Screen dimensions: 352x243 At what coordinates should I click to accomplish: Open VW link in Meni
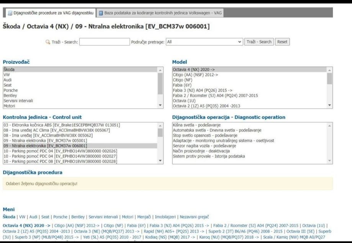coord(22,217)
